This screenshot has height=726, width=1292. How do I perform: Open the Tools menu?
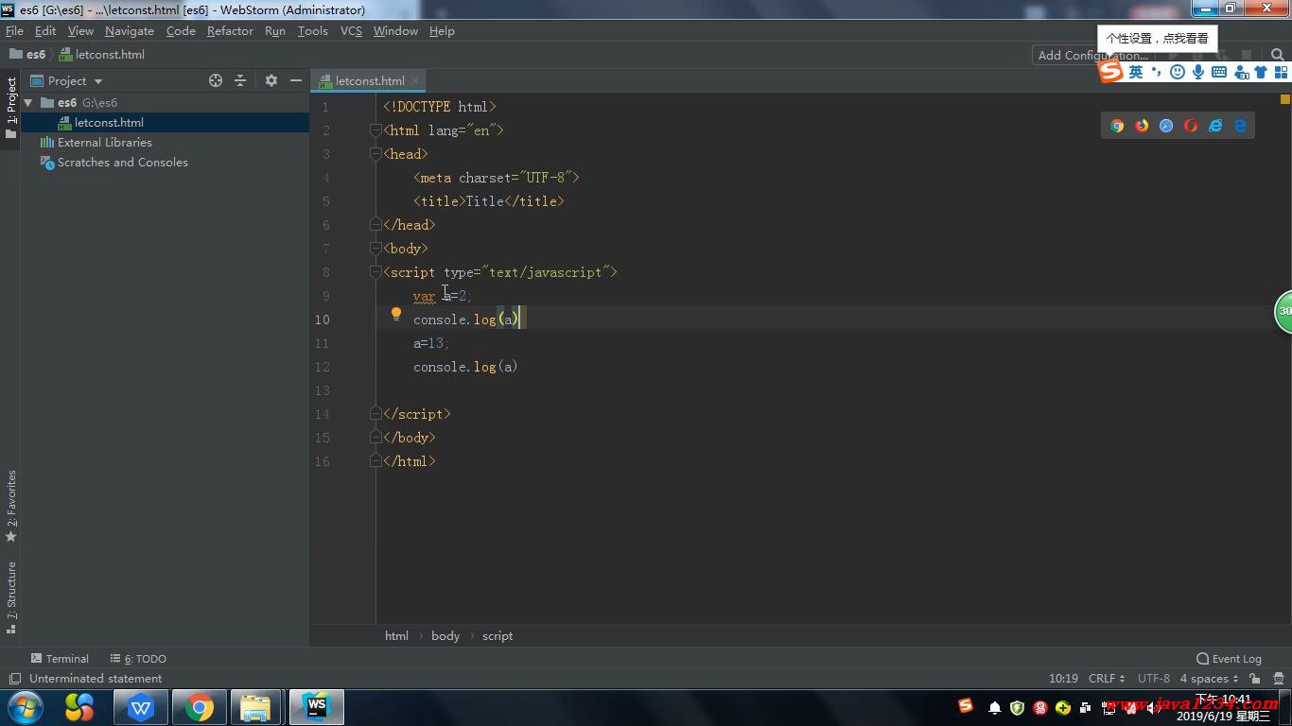tap(312, 30)
